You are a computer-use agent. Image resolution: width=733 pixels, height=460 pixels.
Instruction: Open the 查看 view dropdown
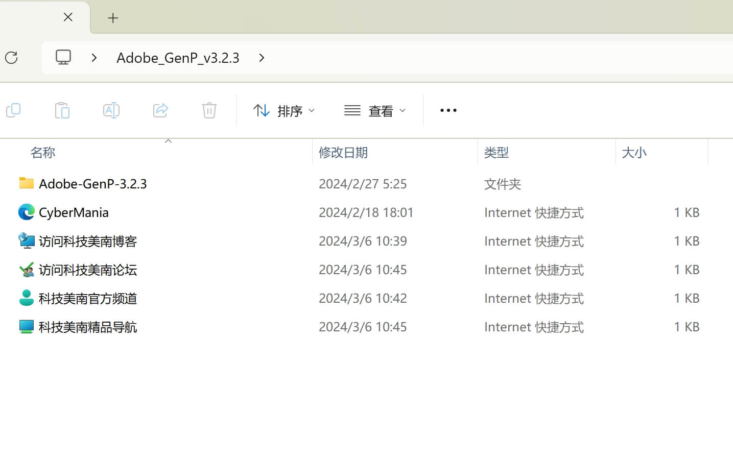point(375,110)
